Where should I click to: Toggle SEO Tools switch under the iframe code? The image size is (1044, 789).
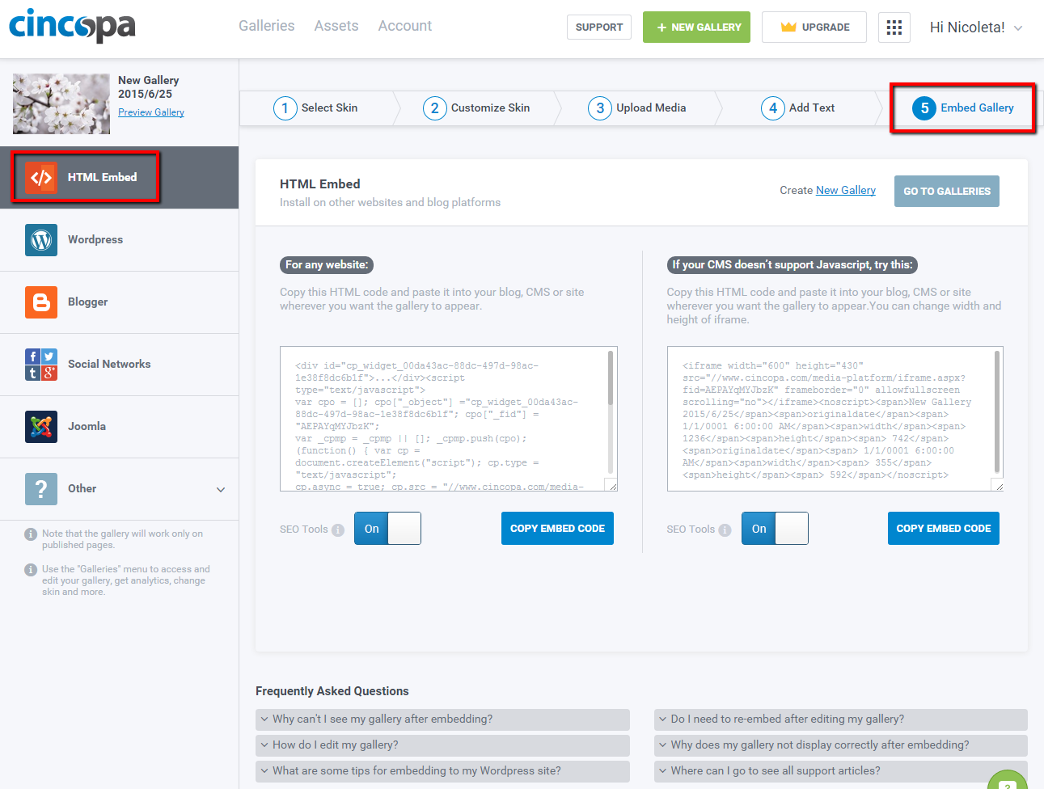click(775, 529)
